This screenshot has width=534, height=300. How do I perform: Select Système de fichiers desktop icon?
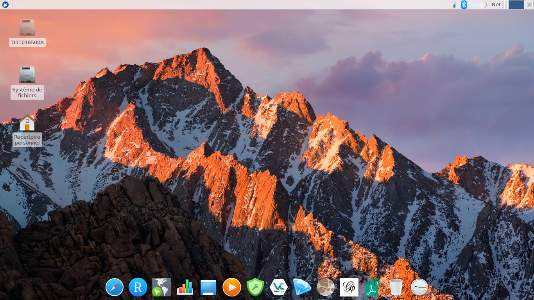27,75
